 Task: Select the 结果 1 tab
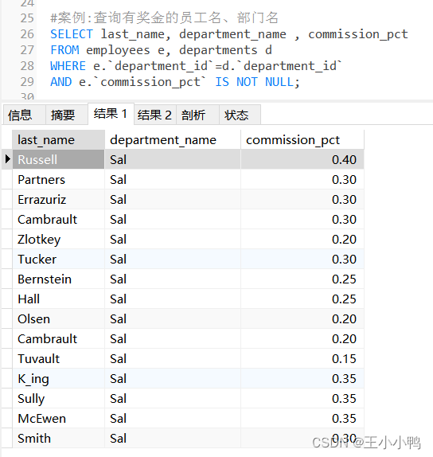coord(111,114)
